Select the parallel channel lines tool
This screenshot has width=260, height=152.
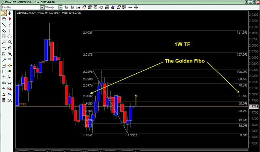point(4,31)
